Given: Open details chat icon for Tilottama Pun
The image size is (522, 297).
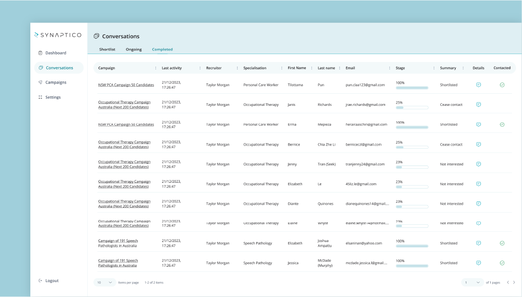Looking at the screenshot, I should (479, 85).
